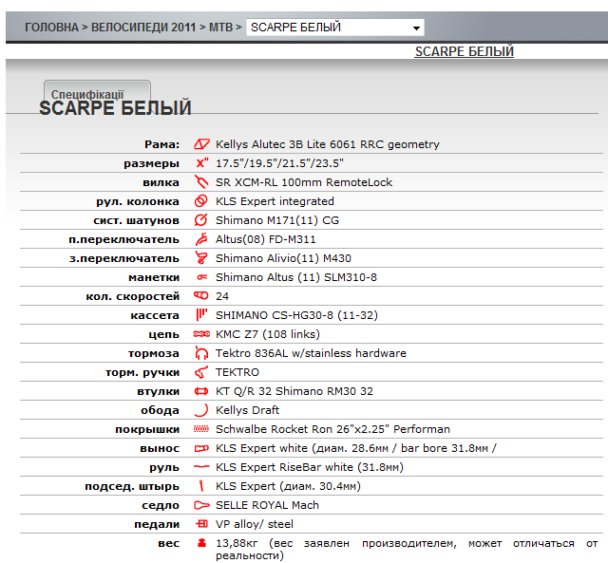Click the brake icon beside тормоза
Viewport: 608px width, 563px height.
200,353
